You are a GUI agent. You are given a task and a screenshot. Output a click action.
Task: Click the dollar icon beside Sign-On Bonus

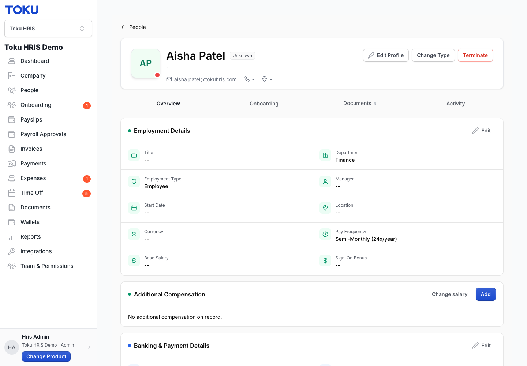(x=325, y=261)
